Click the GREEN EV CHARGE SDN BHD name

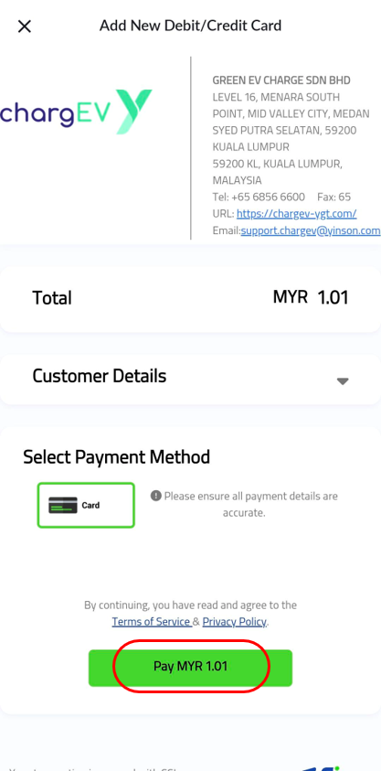tap(281, 80)
